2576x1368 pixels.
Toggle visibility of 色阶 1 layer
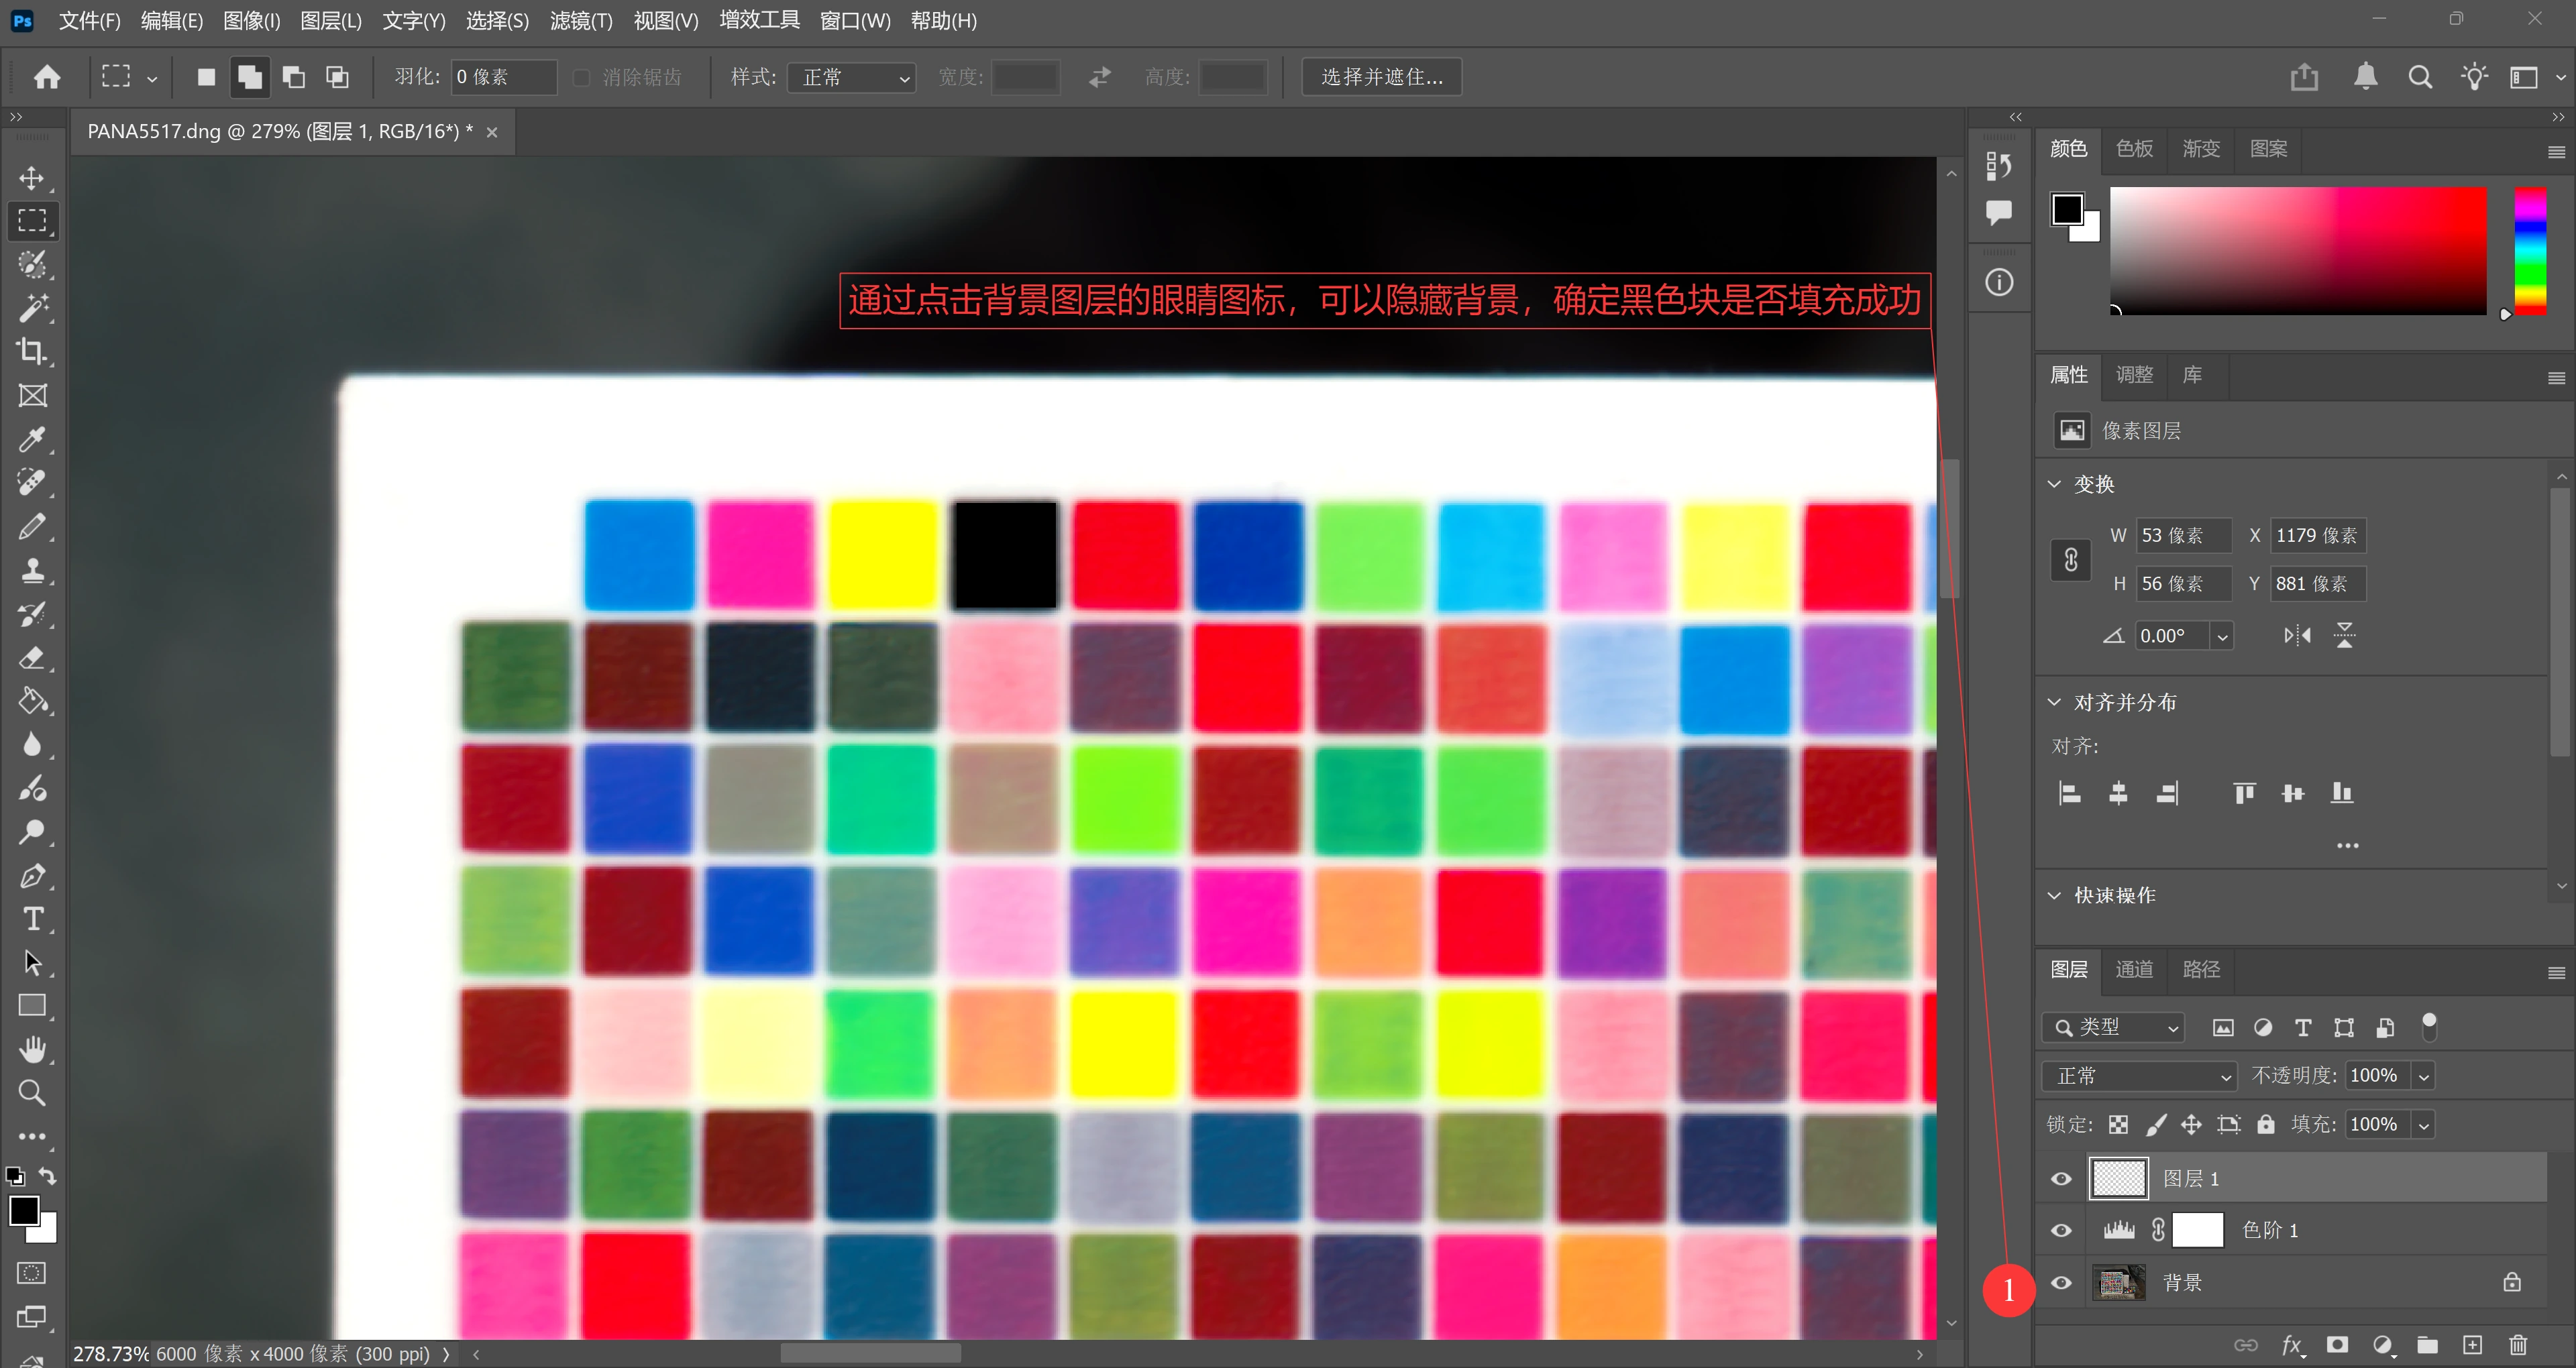pyautogui.click(x=2061, y=1230)
